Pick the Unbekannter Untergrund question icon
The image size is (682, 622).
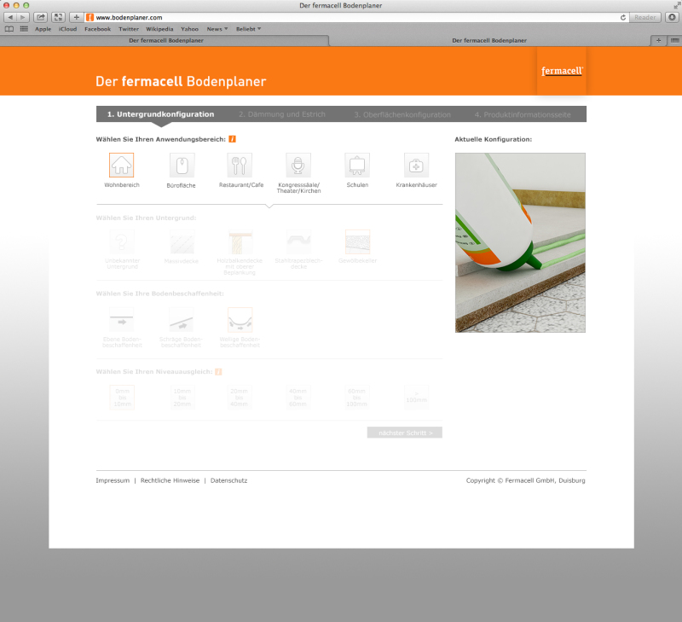(x=122, y=242)
